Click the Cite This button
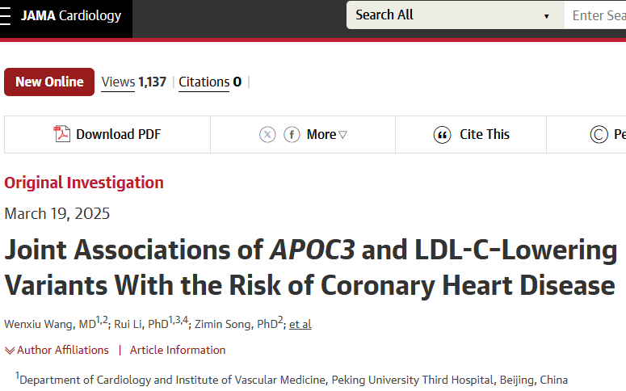The width and height of the screenshot is (626, 391). click(x=471, y=135)
